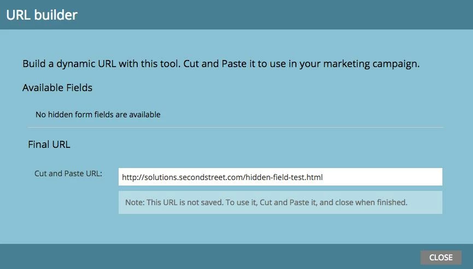Click 'http://' at start of URL
The width and height of the screenshot is (473, 269).
tap(133, 177)
